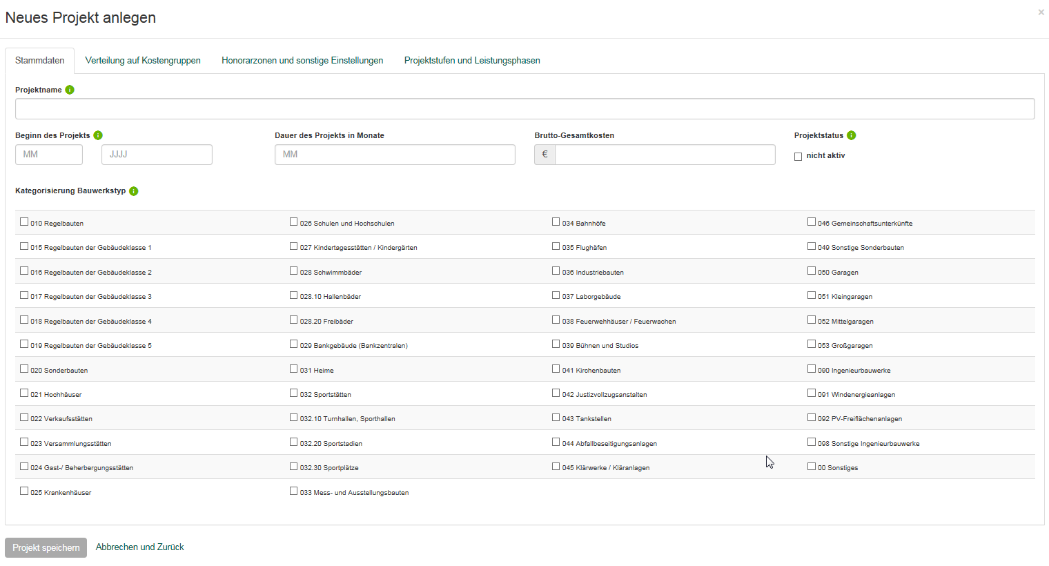1049x566 pixels.
Task: Check the 010 Regelbauten checkbox
Action: coord(24,222)
